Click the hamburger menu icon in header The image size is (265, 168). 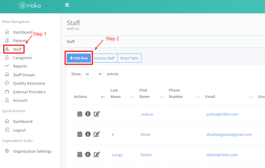click(x=67, y=5)
